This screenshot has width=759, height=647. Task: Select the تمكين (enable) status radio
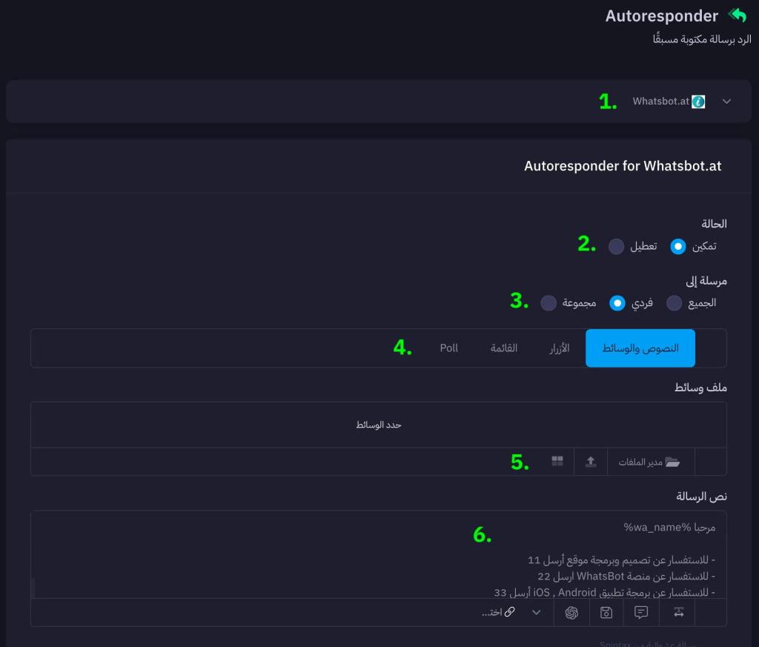tap(678, 247)
